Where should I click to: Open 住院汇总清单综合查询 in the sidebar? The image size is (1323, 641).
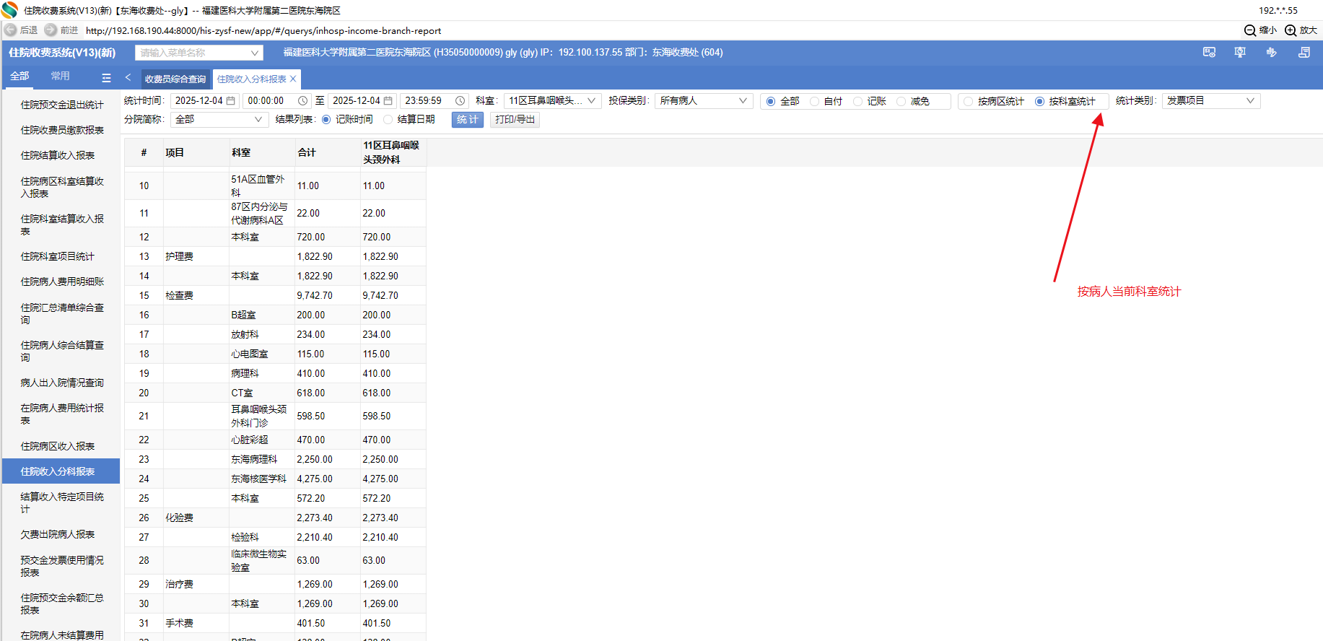click(62, 313)
